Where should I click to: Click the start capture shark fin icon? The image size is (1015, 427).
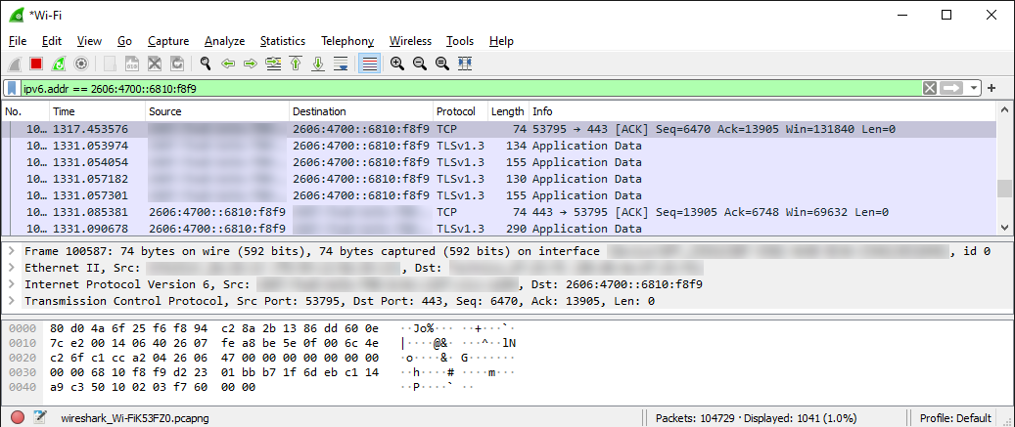[x=15, y=64]
